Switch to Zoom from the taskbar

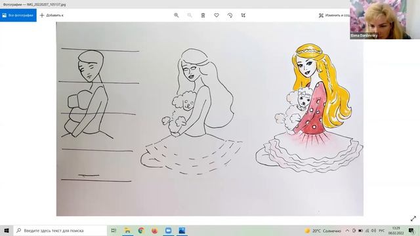(168, 230)
